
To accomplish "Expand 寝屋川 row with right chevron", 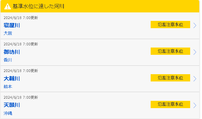I will 195,25.
